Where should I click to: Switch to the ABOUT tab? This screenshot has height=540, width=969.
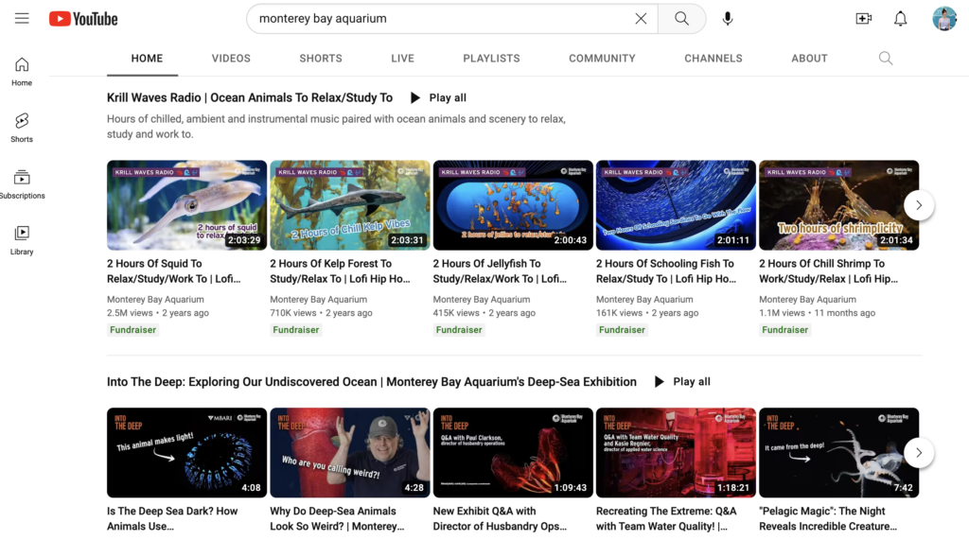[x=809, y=58]
